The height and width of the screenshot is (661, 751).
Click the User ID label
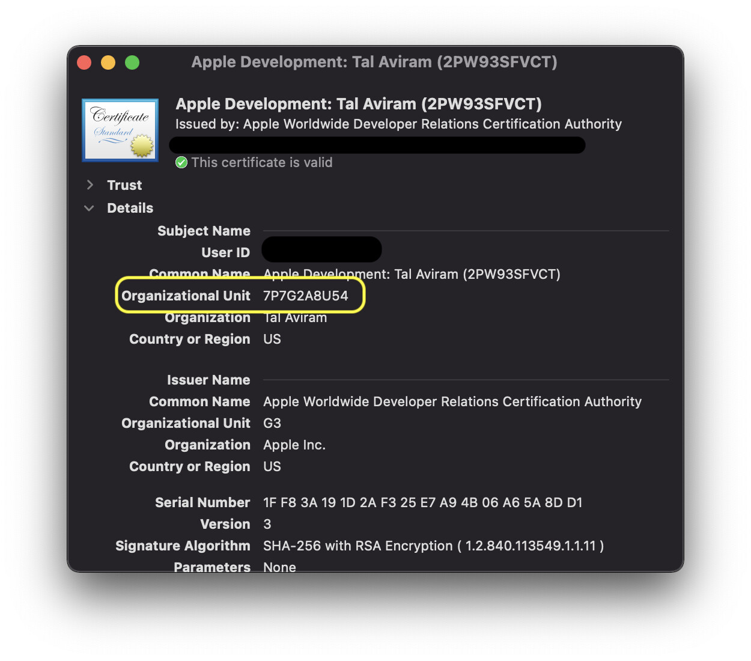pos(226,252)
